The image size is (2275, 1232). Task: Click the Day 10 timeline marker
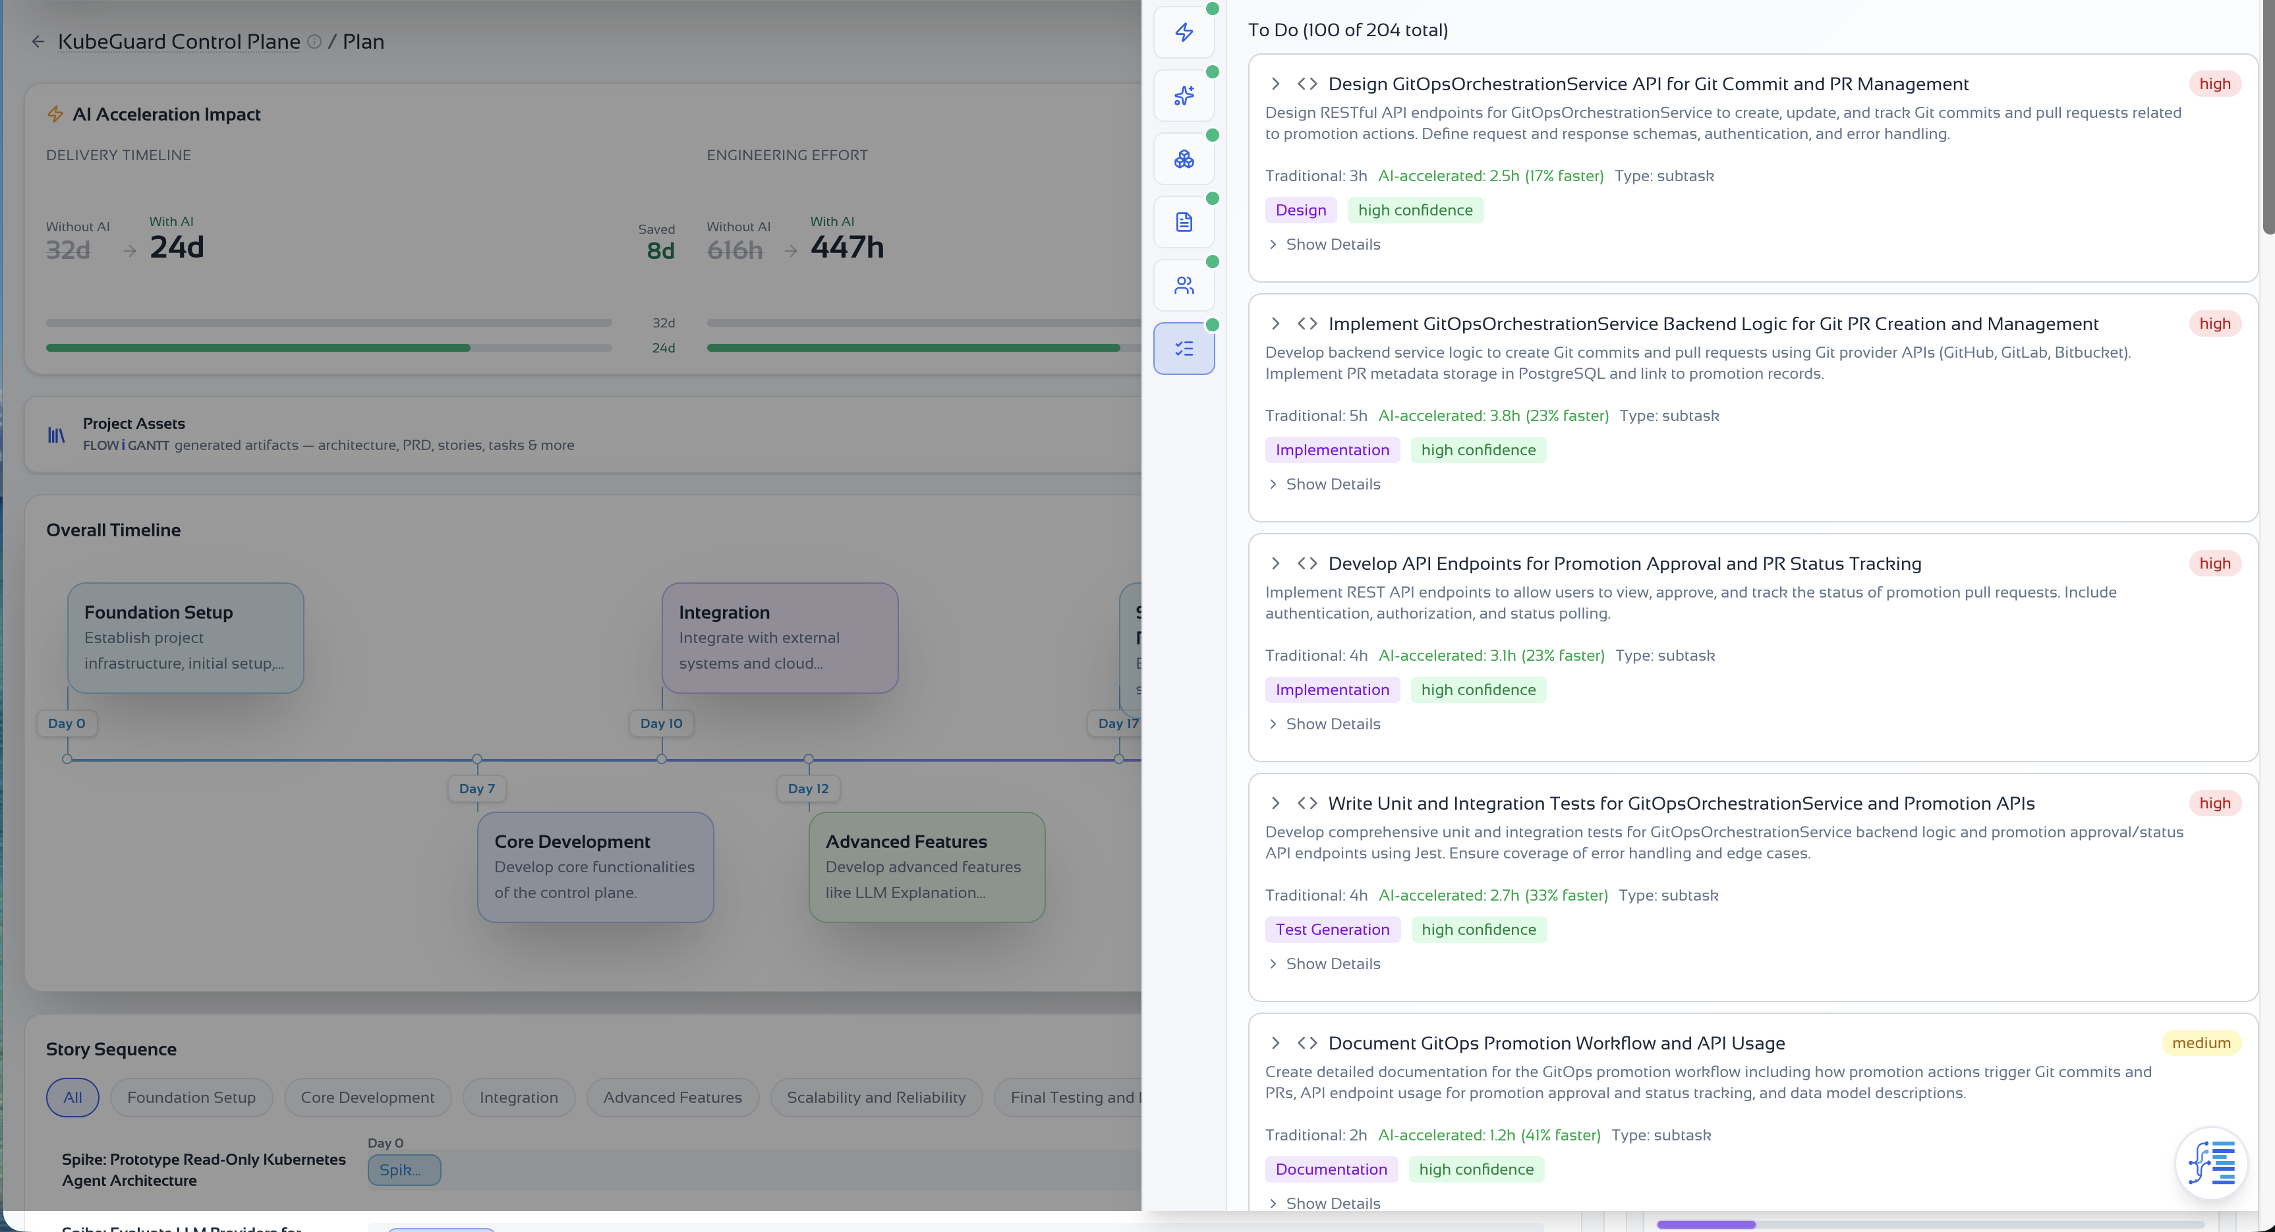click(662, 723)
